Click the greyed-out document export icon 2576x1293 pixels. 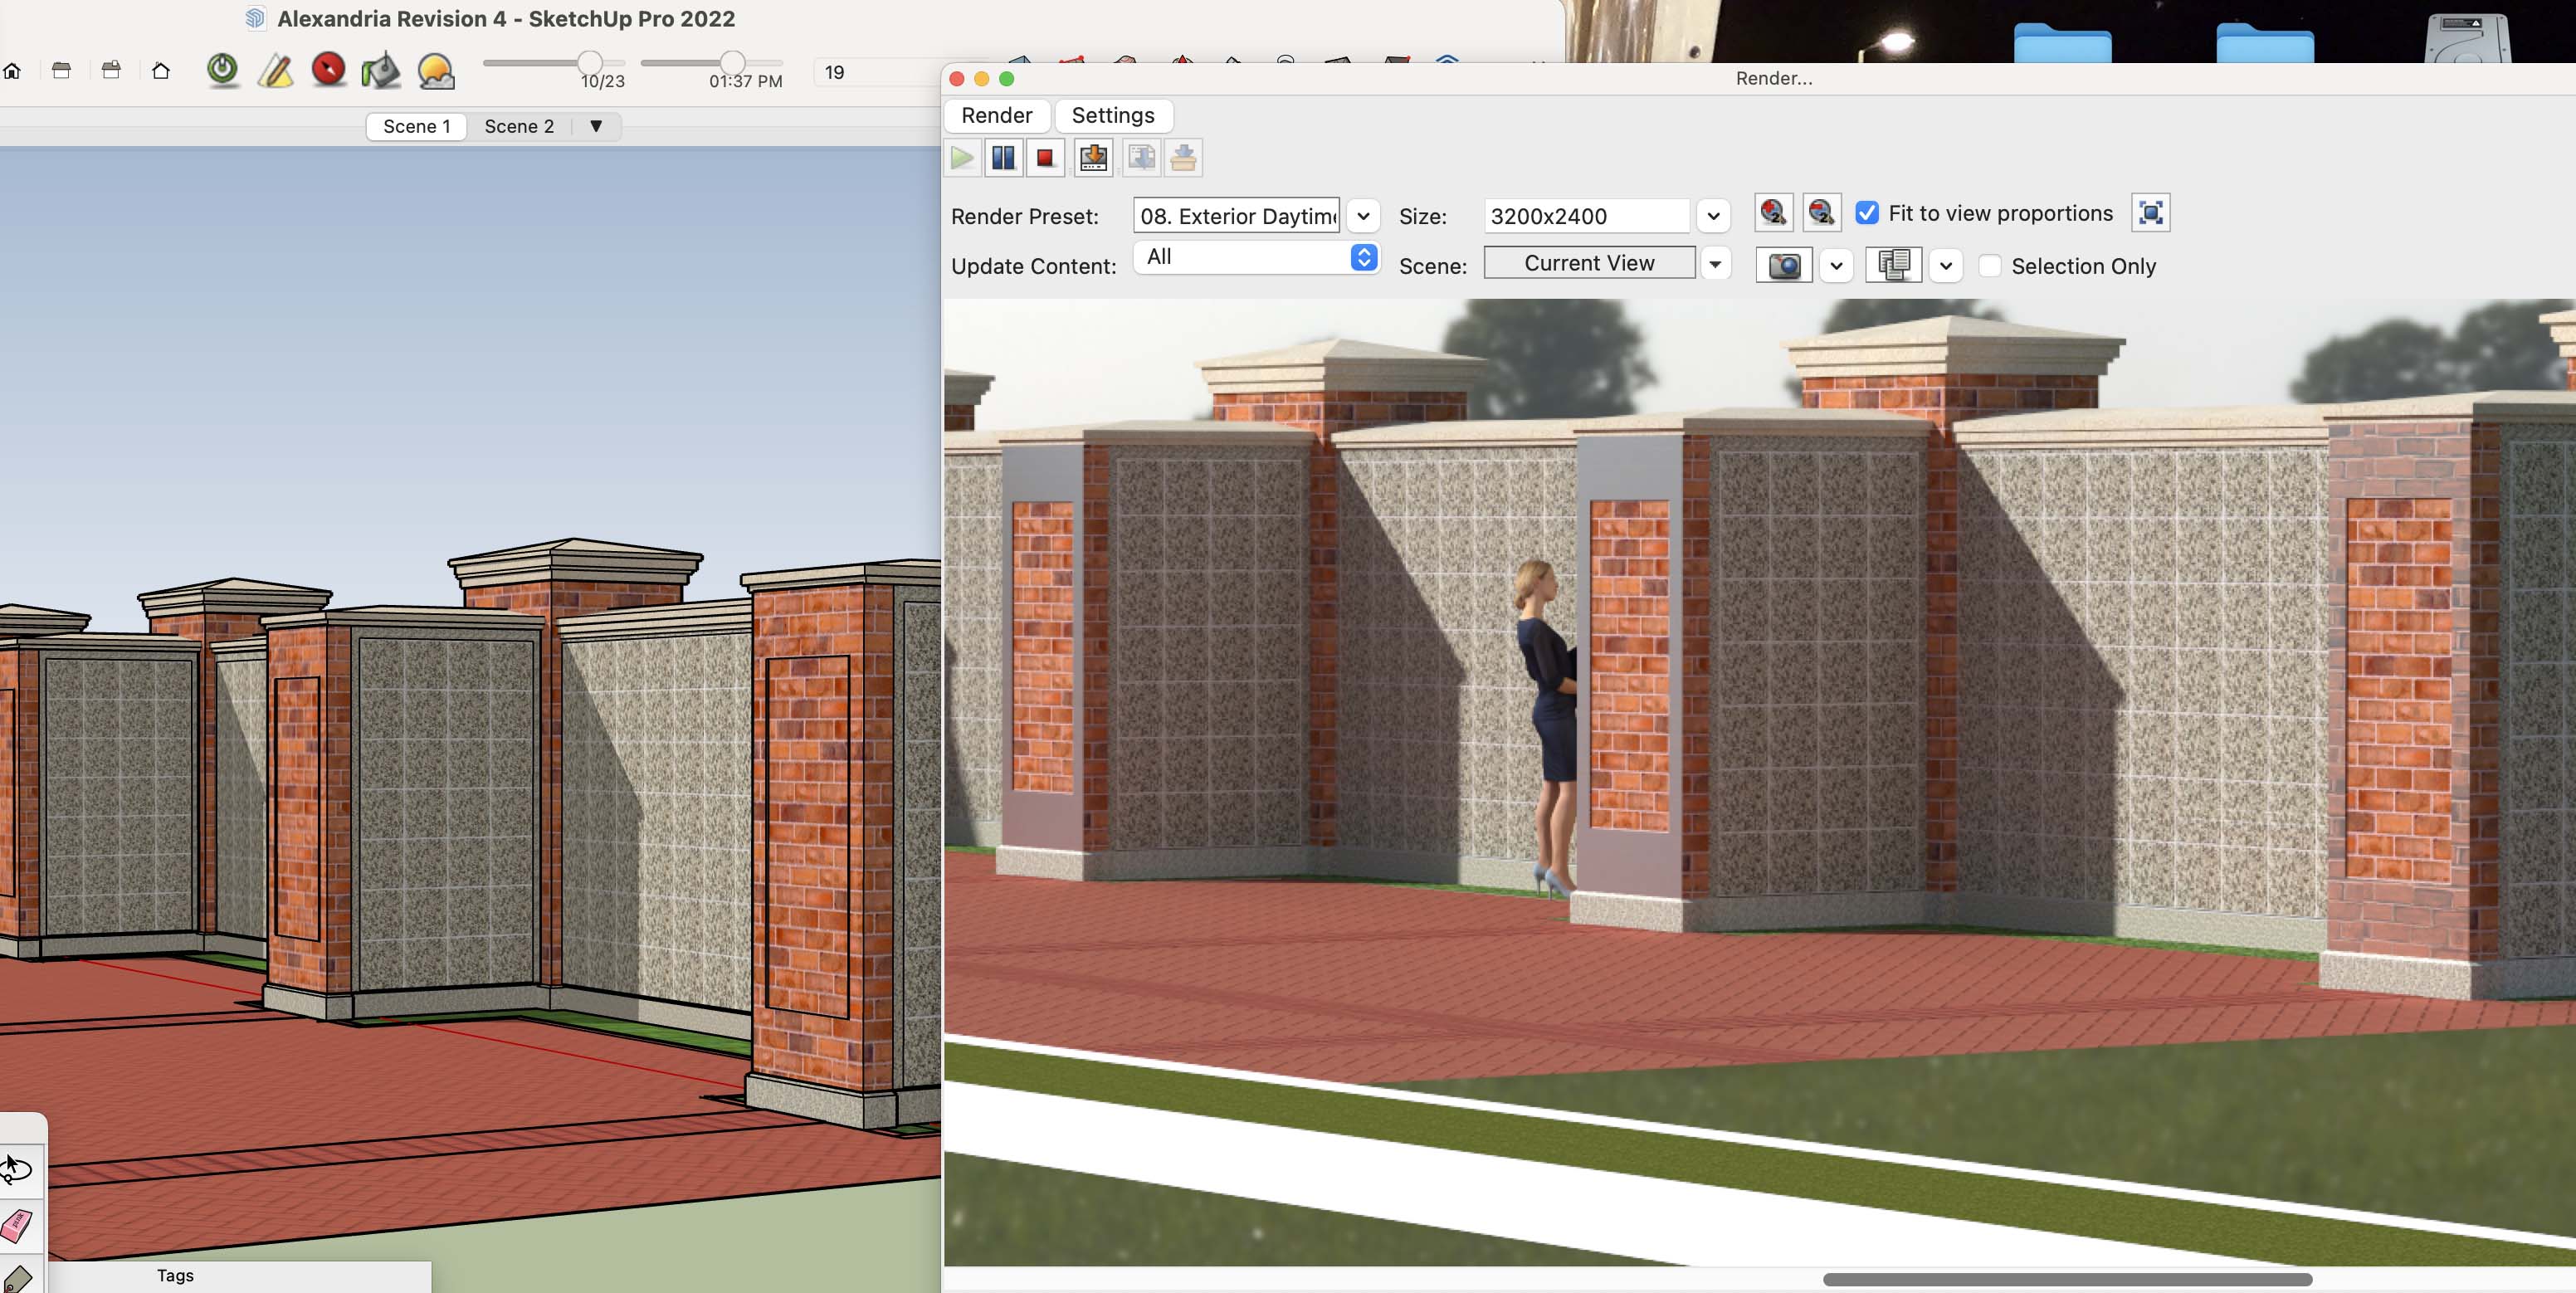click(1141, 158)
